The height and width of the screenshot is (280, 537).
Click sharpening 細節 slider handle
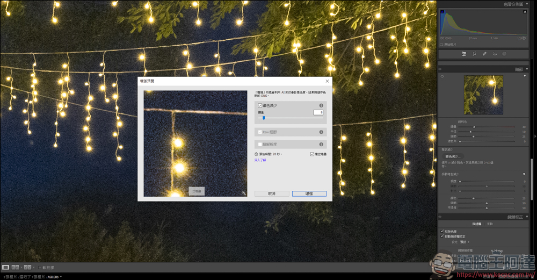pyautogui.click(x=474, y=137)
